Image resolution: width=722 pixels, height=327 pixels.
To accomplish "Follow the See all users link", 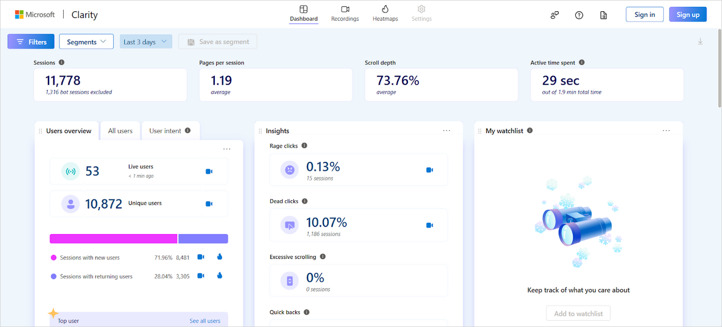I will coord(205,321).
